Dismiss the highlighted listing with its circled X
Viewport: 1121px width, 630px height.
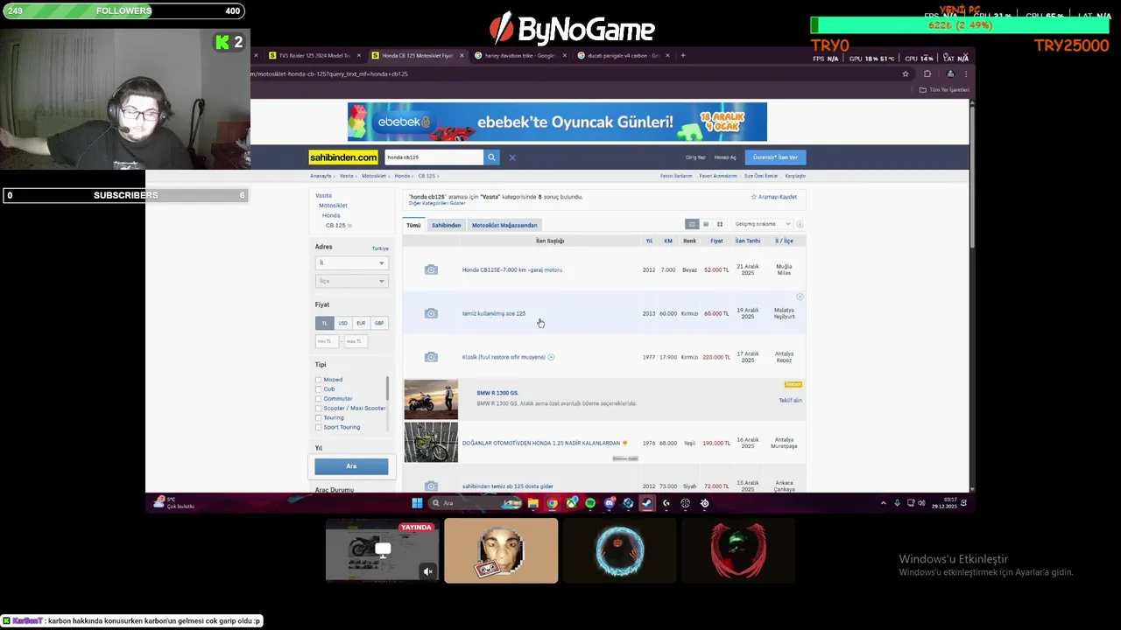click(800, 297)
